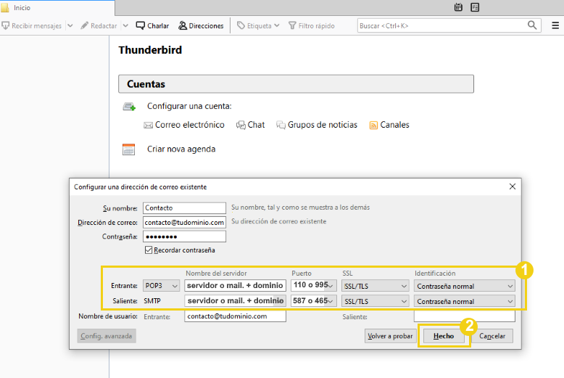Screen dimensions: 564x378
Task: Open the Saliente SSL/TLS dropdown
Action: click(x=376, y=301)
